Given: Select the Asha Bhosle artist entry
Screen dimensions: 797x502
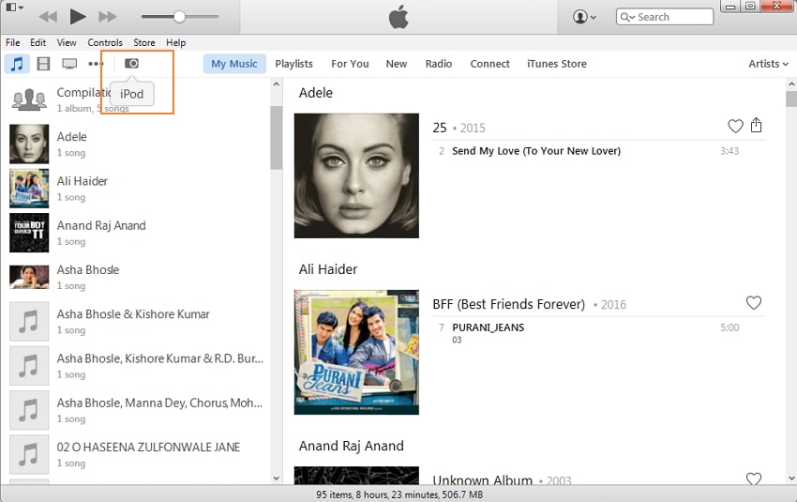Looking at the screenshot, I should pos(136,277).
